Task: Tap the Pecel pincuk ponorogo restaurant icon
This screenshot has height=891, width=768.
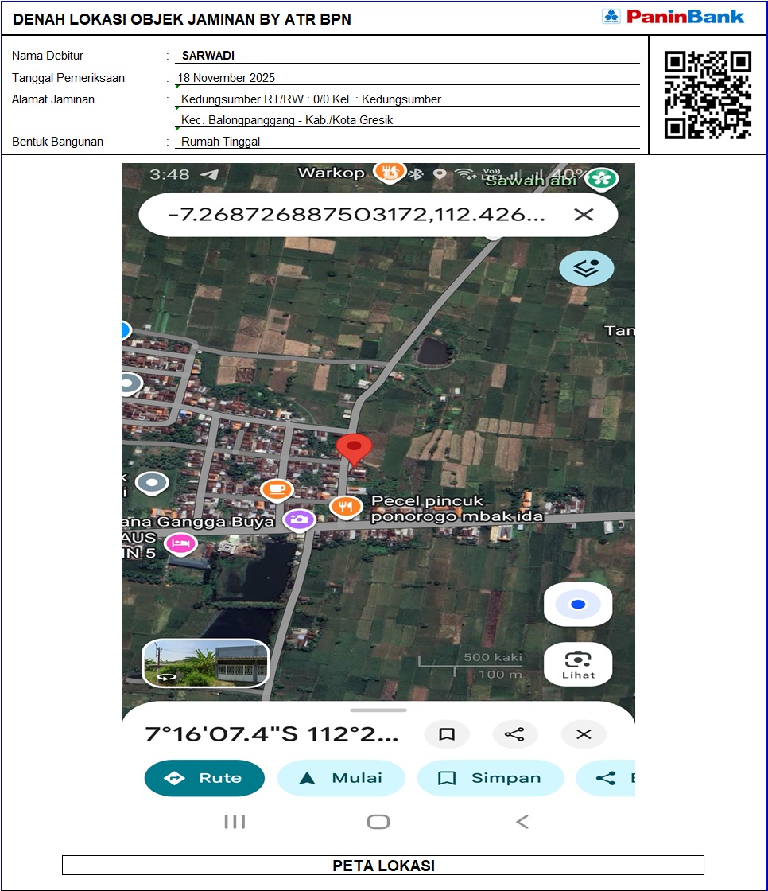Action: pyautogui.click(x=346, y=506)
